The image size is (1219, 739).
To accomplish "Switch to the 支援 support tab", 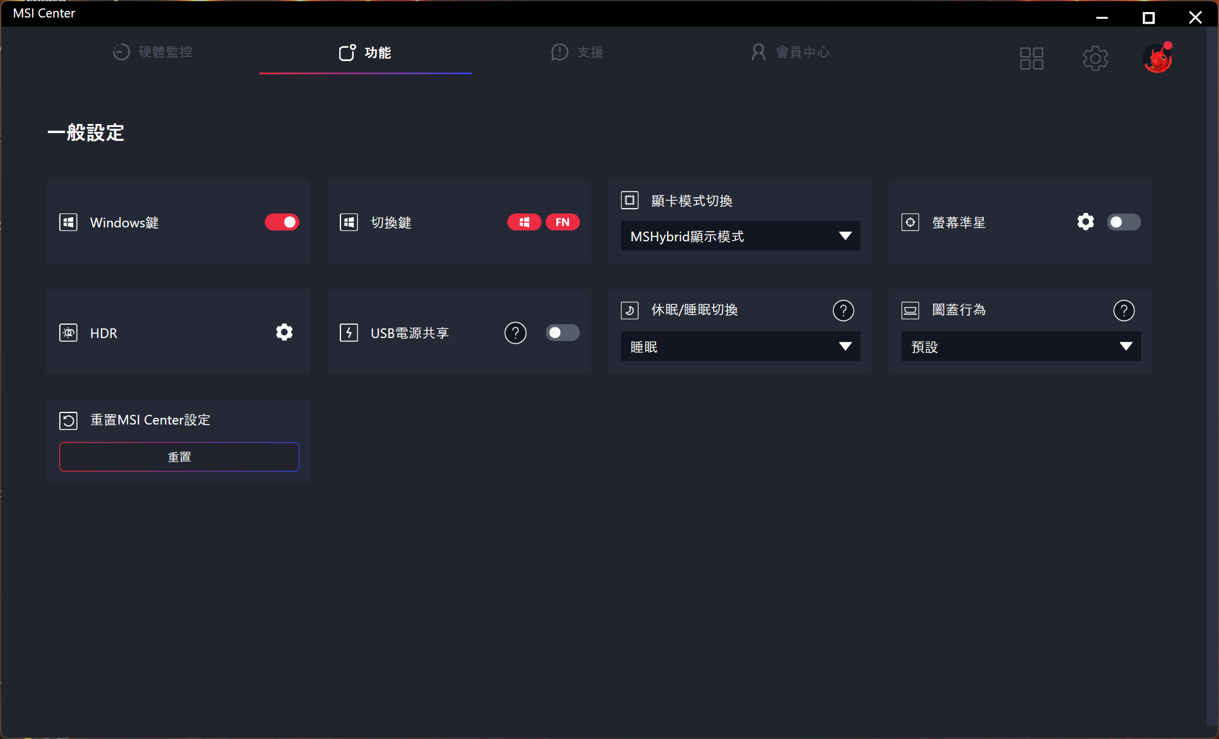I will tap(577, 52).
